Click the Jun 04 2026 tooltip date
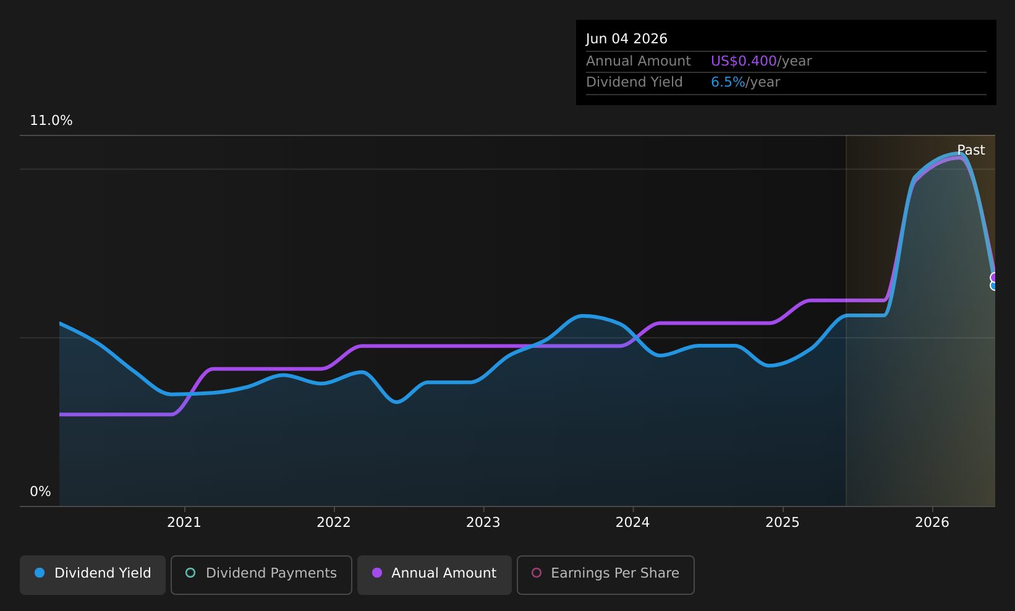The height and width of the screenshot is (611, 1015). click(627, 39)
